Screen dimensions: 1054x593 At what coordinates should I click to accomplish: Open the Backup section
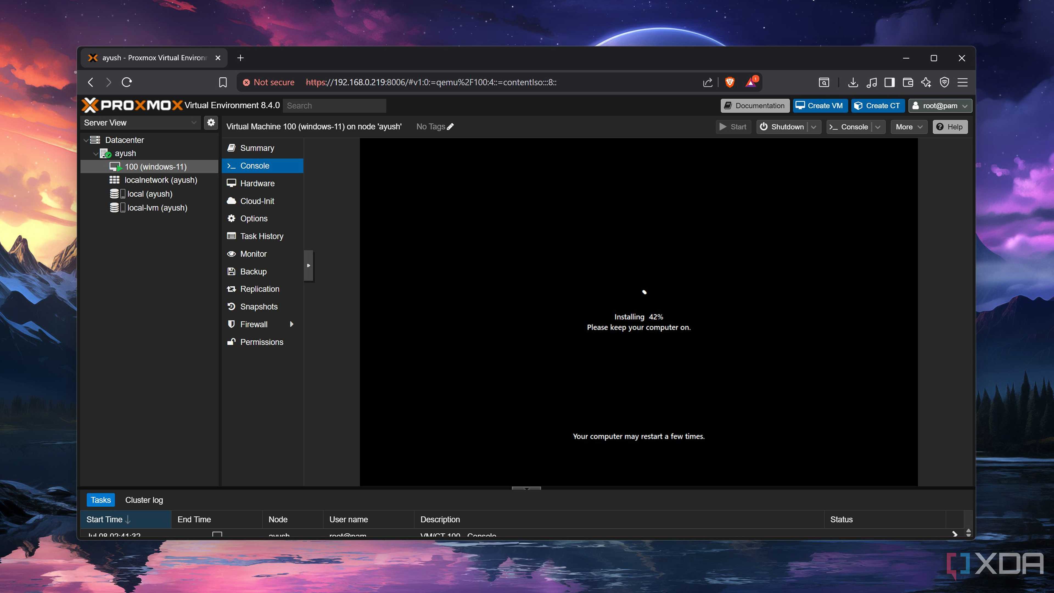(262, 271)
